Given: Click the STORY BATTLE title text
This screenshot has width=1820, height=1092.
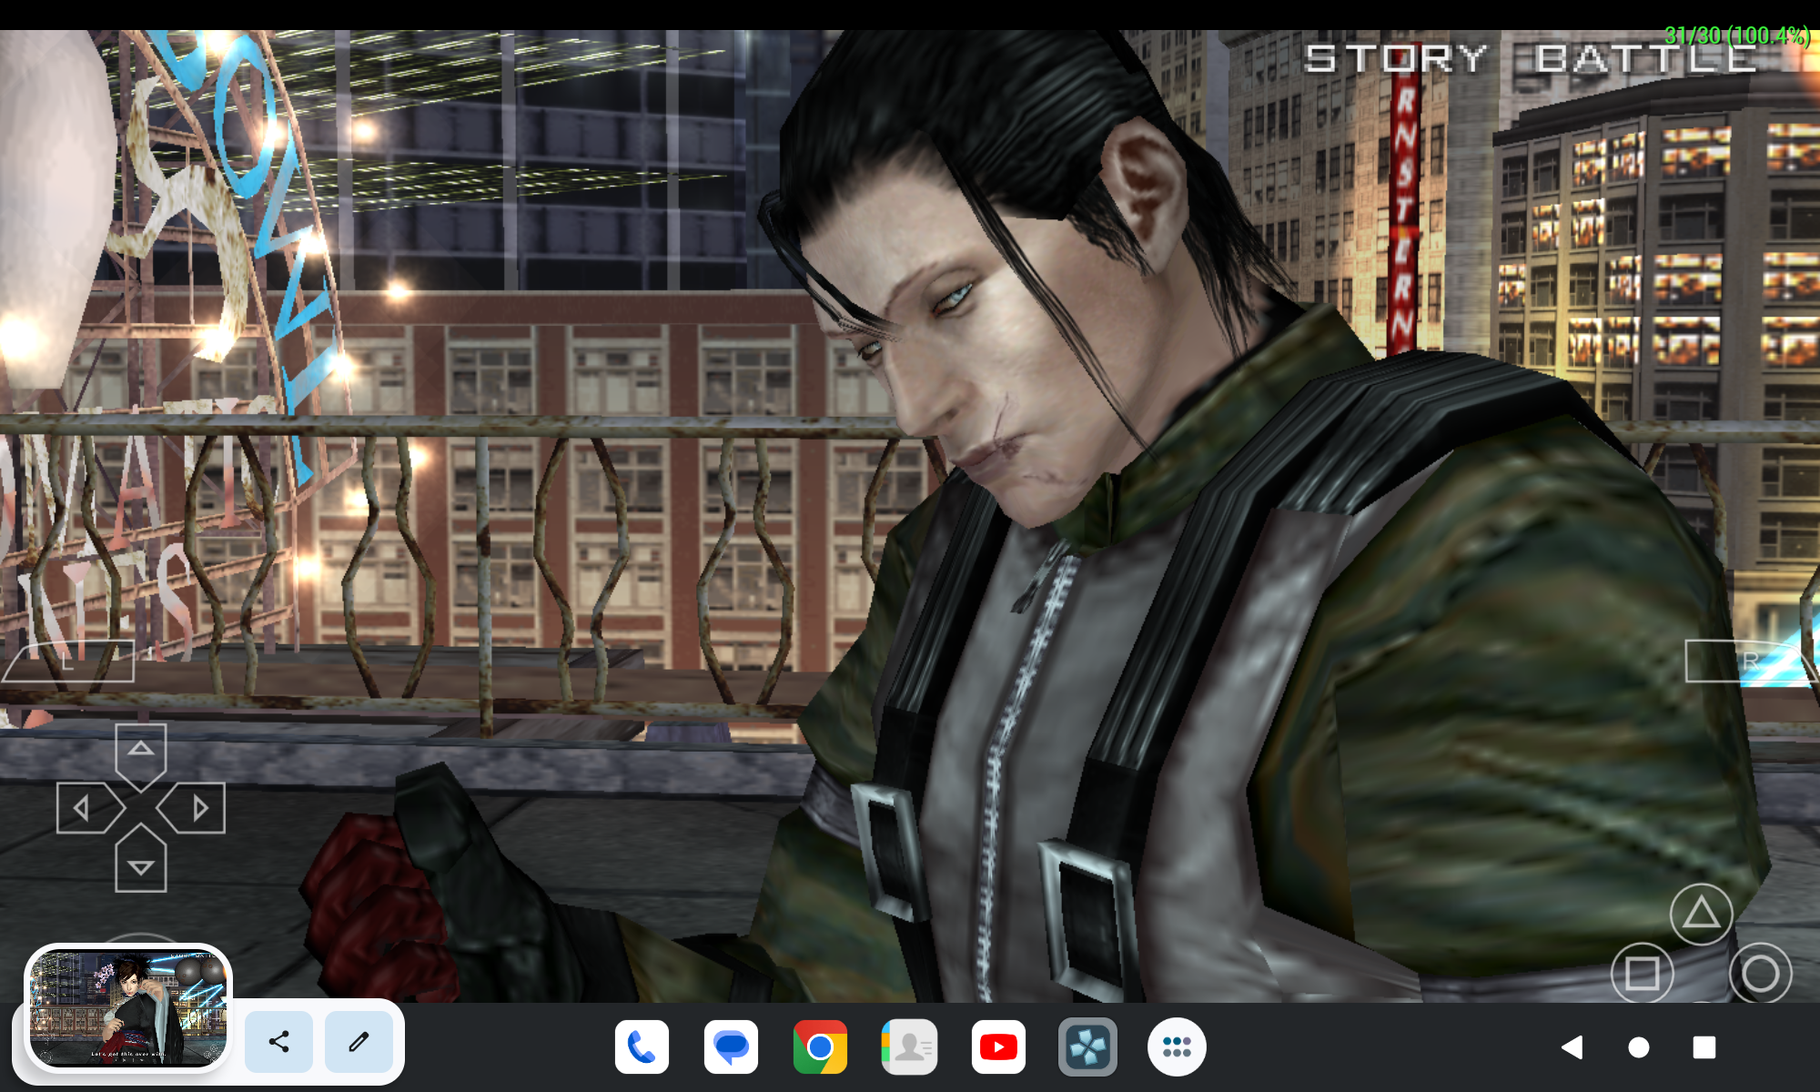Looking at the screenshot, I should click(x=1530, y=59).
